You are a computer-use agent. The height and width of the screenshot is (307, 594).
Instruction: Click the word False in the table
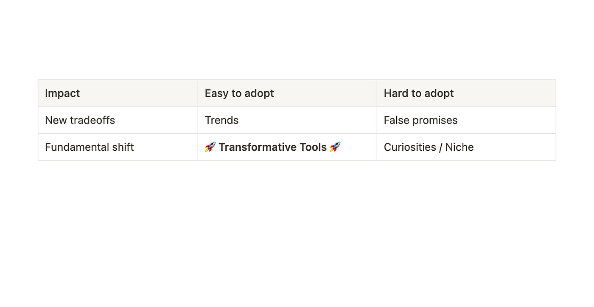[395, 120]
